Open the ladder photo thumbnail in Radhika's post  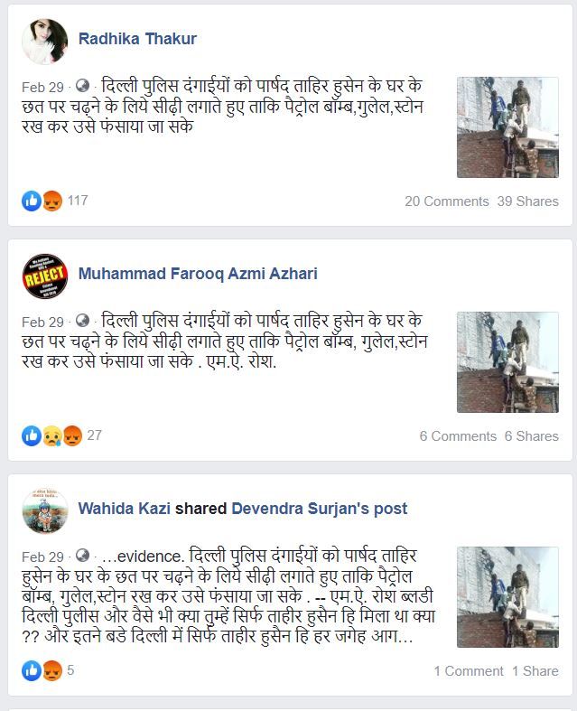point(507,127)
